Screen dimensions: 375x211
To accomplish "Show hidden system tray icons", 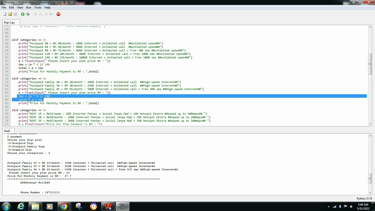I will (x=328, y=207).
